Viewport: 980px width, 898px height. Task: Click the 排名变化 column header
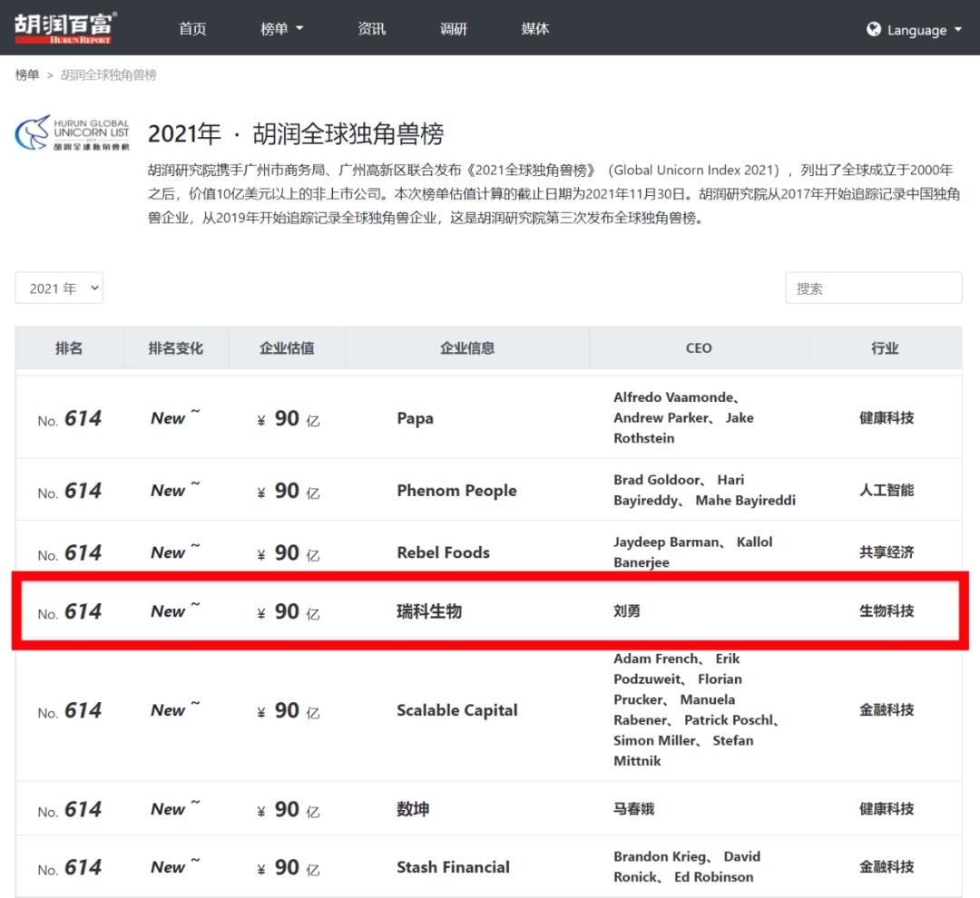point(176,348)
